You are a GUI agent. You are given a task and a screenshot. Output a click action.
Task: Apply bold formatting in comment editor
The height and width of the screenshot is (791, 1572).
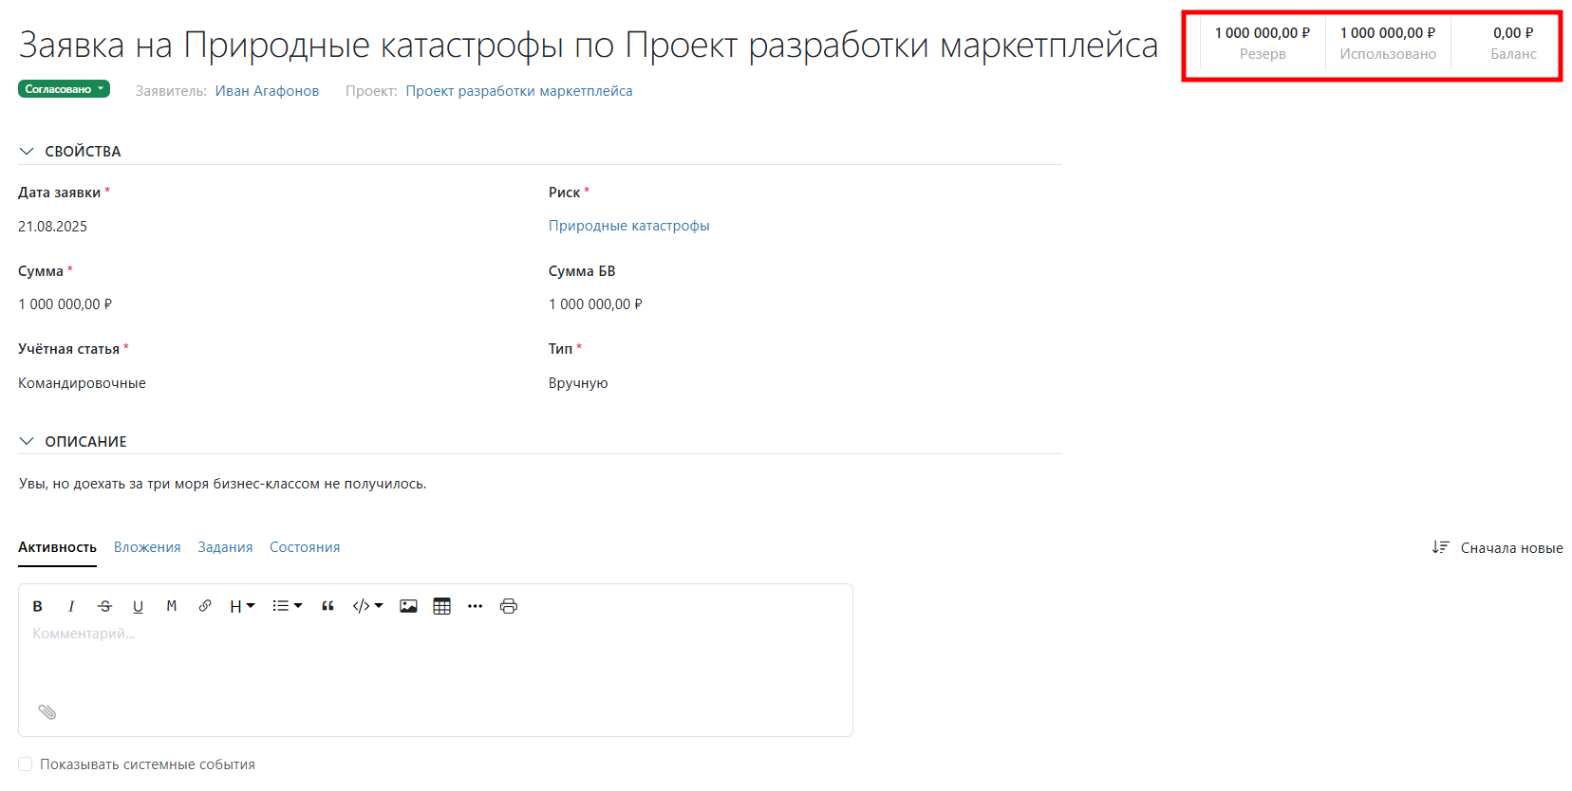(x=38, y=606)
